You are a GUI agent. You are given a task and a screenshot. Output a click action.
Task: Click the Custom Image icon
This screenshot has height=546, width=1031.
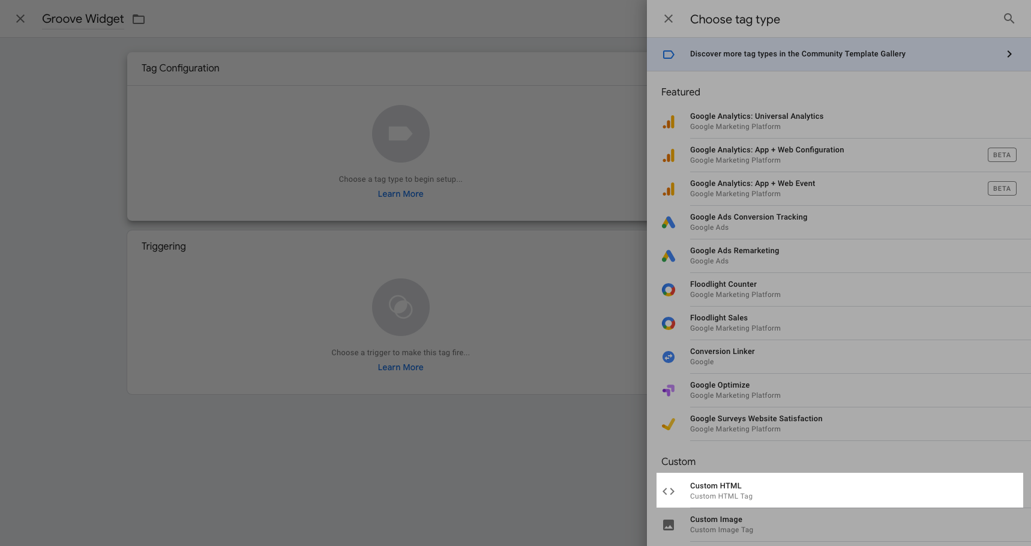pos(669,525)
